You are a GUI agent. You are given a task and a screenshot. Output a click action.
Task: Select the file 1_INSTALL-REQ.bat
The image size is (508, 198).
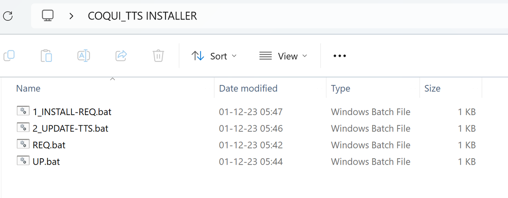pos(72,112)
